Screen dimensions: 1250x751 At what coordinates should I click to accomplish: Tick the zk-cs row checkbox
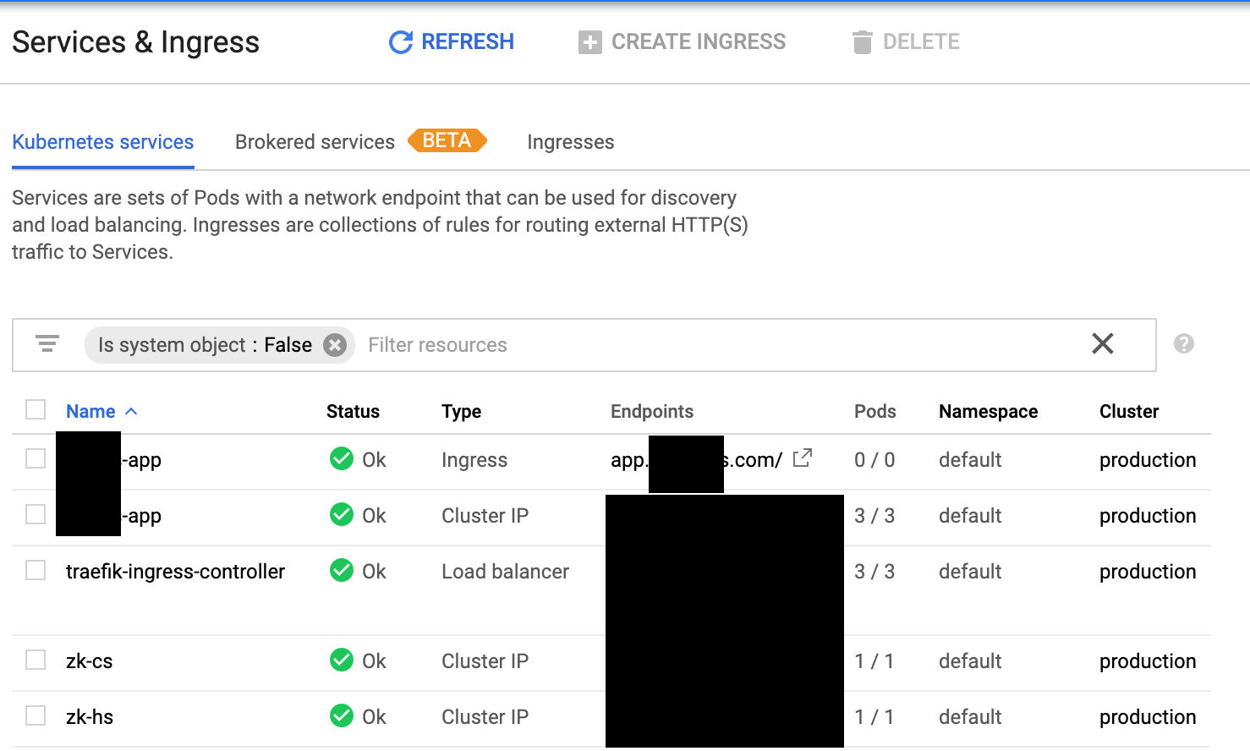(36, 660)
